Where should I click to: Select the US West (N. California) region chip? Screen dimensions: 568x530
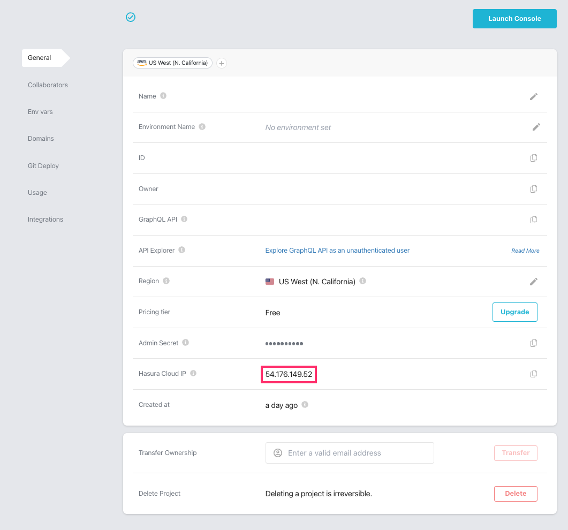[172, 63]
